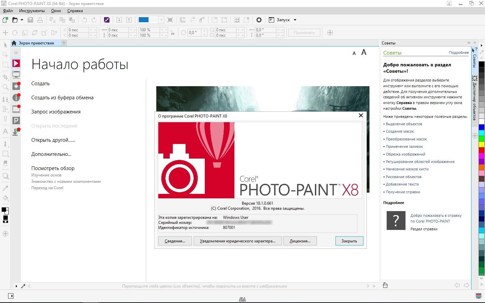
Task: Pick the red swatch in color palette
Action: point(482,150)
